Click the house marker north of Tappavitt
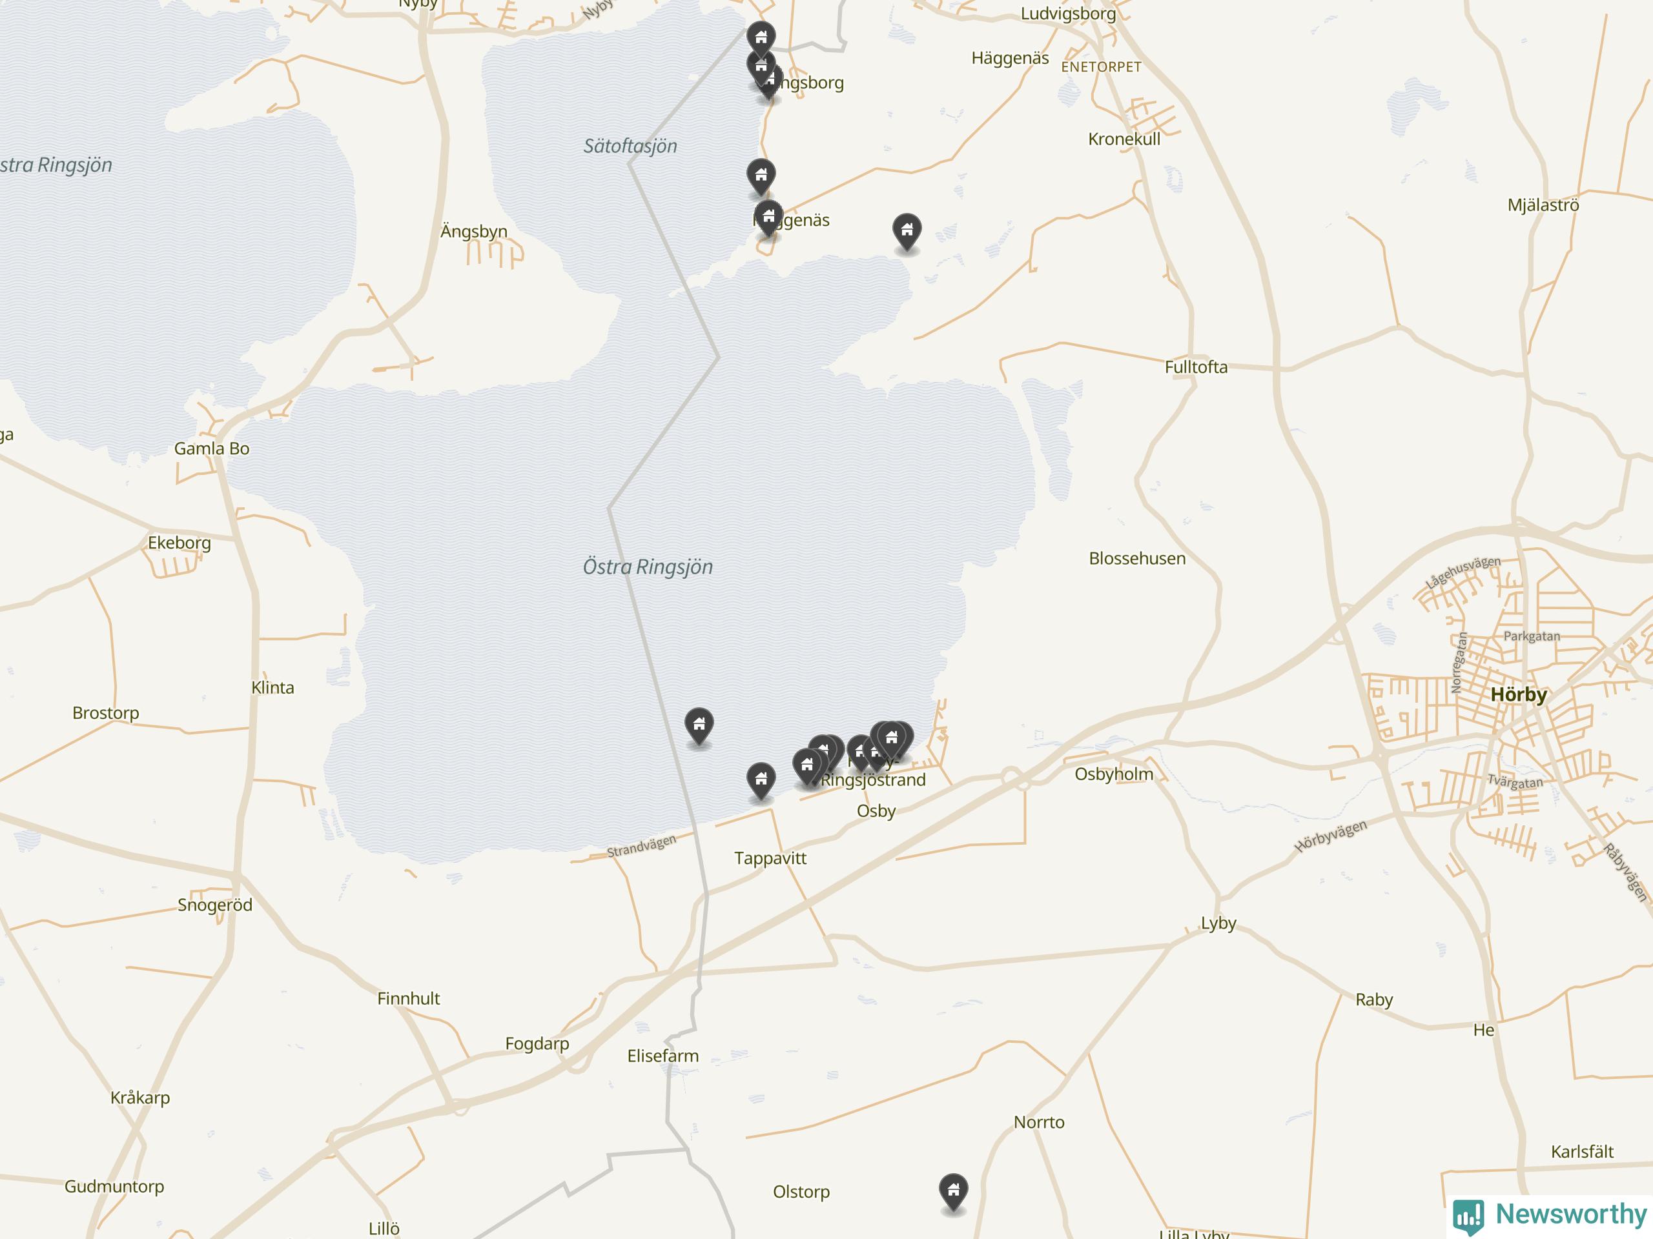Viewport: 1653px width, 1239px height. tap(761, 780)
